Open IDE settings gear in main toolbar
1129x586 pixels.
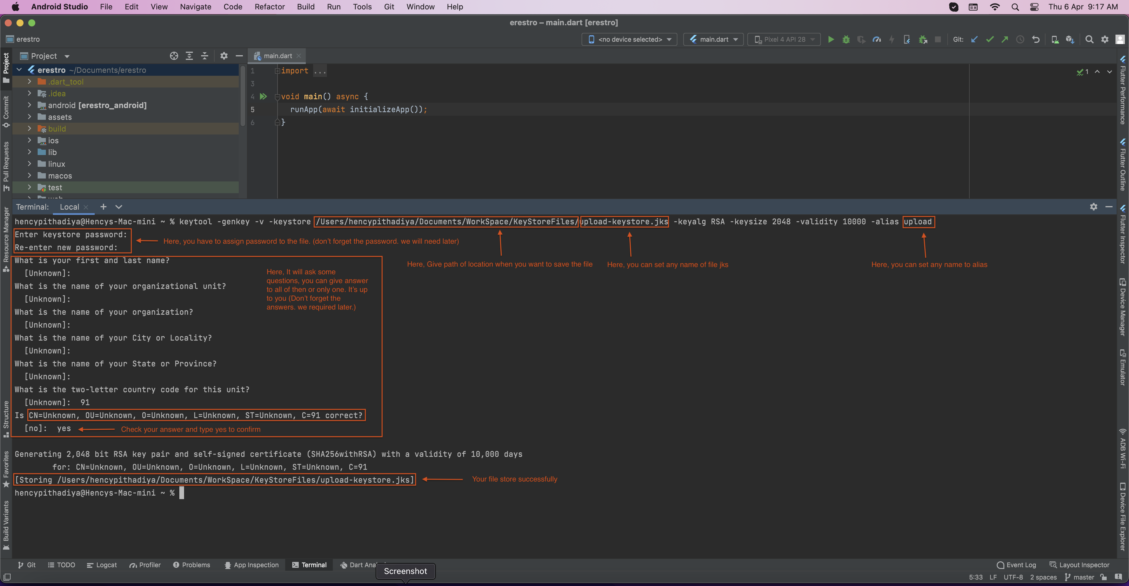[x=1105, y=39]
